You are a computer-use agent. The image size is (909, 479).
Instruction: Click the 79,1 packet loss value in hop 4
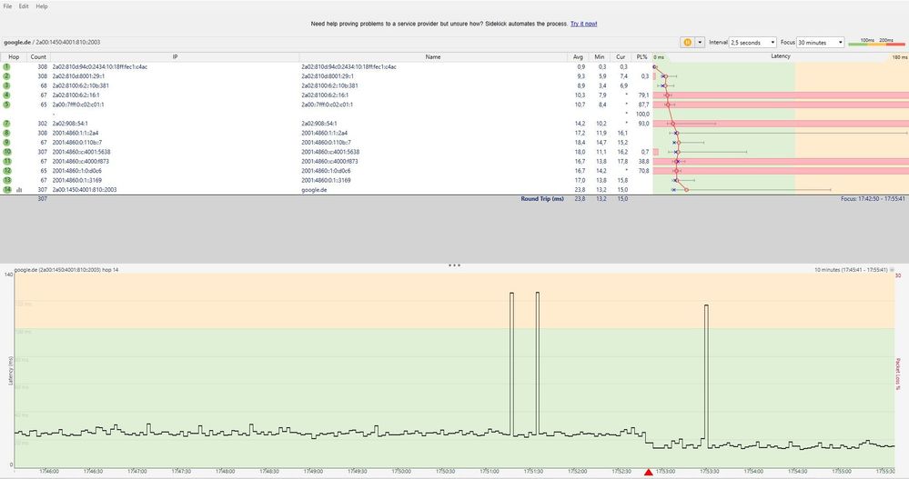643,95
